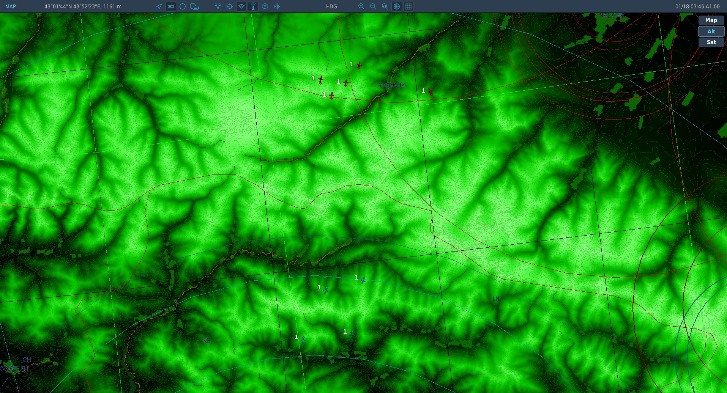
Task: Toggle the rocket threat rings icon
Action: click(x=253, y=6)
